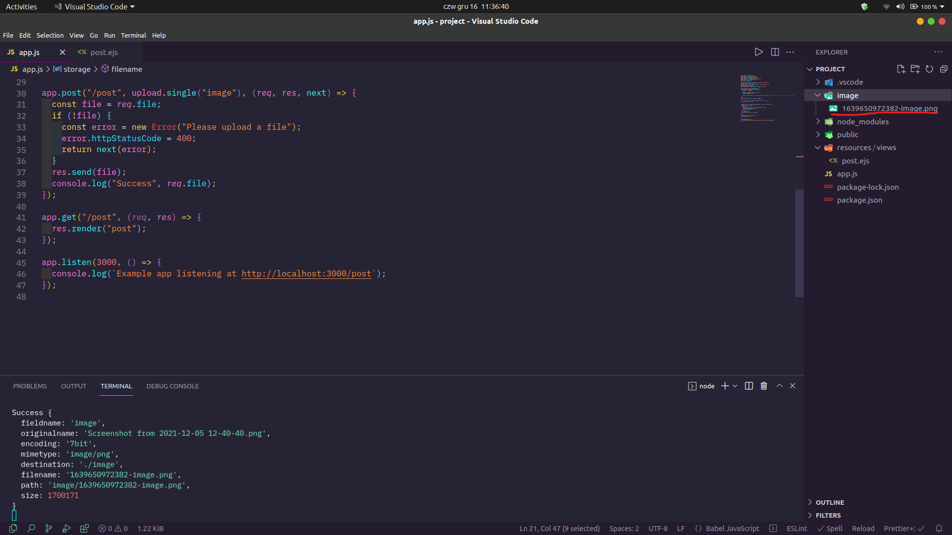Open Wi-Fi indicator in system tray
952x535 pixels.
[886, 7]
